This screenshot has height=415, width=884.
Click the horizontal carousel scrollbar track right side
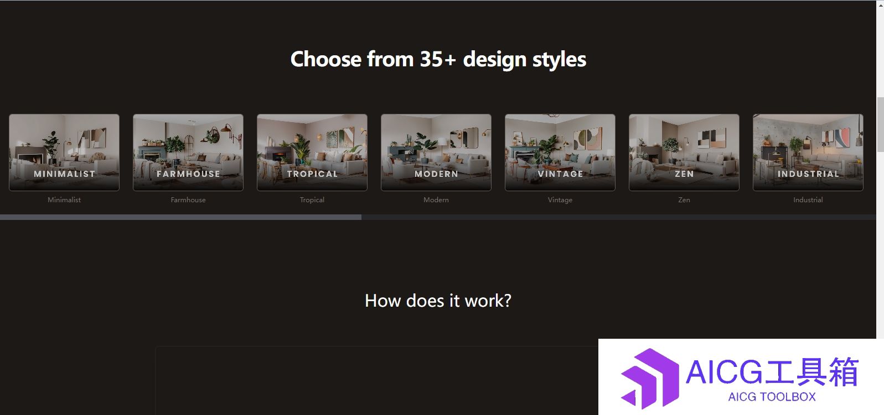tap(619, 217)
